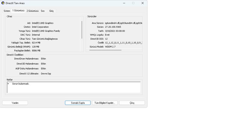Click the Sürücüler panel horizontal scrollbar

(105, 50)
